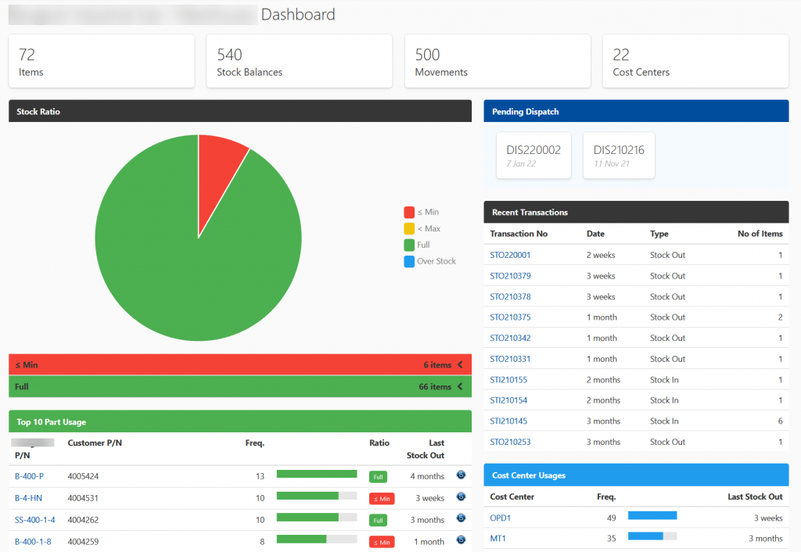Open the OPD1 cost center link
This screenshot has height=552, width=801.
[501, 518]
